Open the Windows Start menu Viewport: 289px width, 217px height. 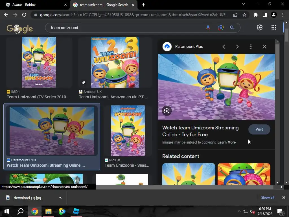[7, 211]
